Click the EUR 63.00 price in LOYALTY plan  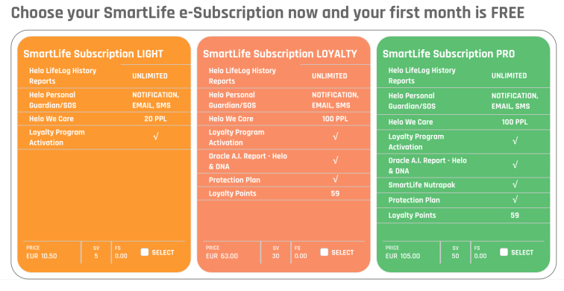click(x=222, y=256)
